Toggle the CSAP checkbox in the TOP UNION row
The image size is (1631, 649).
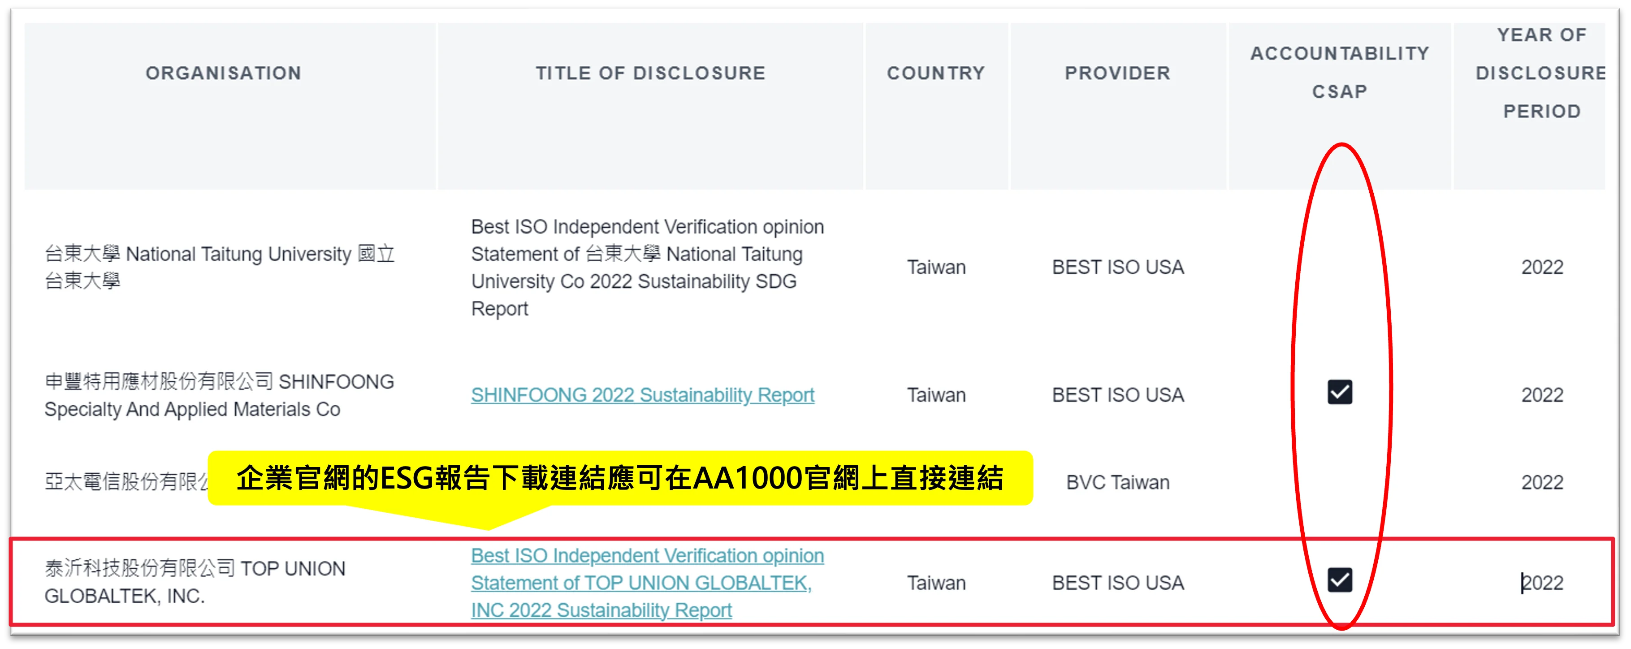(1340, 580)
